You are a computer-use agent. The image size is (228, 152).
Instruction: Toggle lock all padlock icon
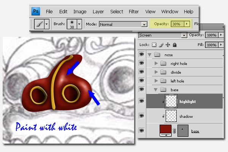tap(175, 45)
